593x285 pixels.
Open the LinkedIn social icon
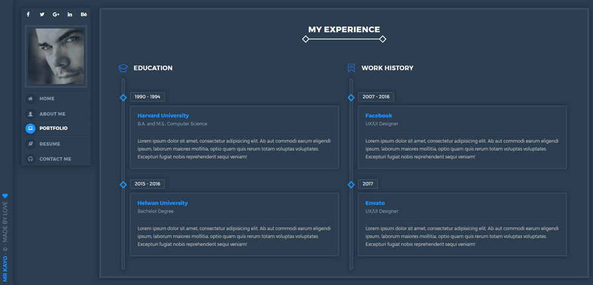click(x=70, y=15)
